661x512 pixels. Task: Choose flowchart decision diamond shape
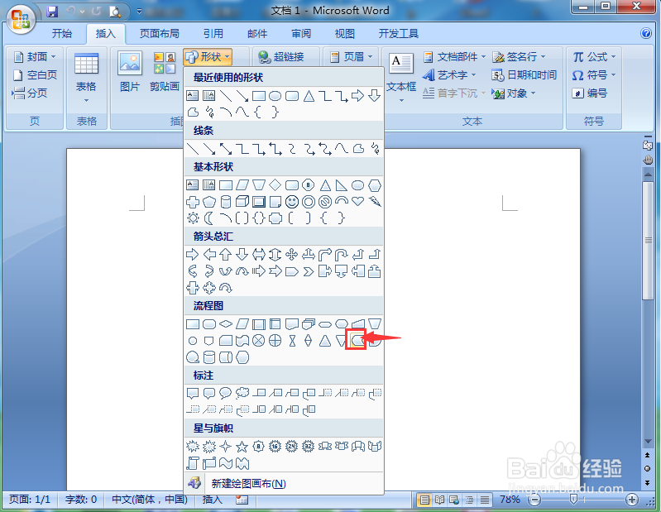226,324
